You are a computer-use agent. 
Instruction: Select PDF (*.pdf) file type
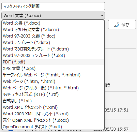click(53, 62)
